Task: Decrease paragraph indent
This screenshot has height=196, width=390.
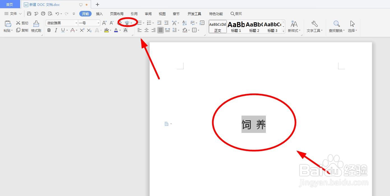Action: pyautogui.click(x=159, y=23)
